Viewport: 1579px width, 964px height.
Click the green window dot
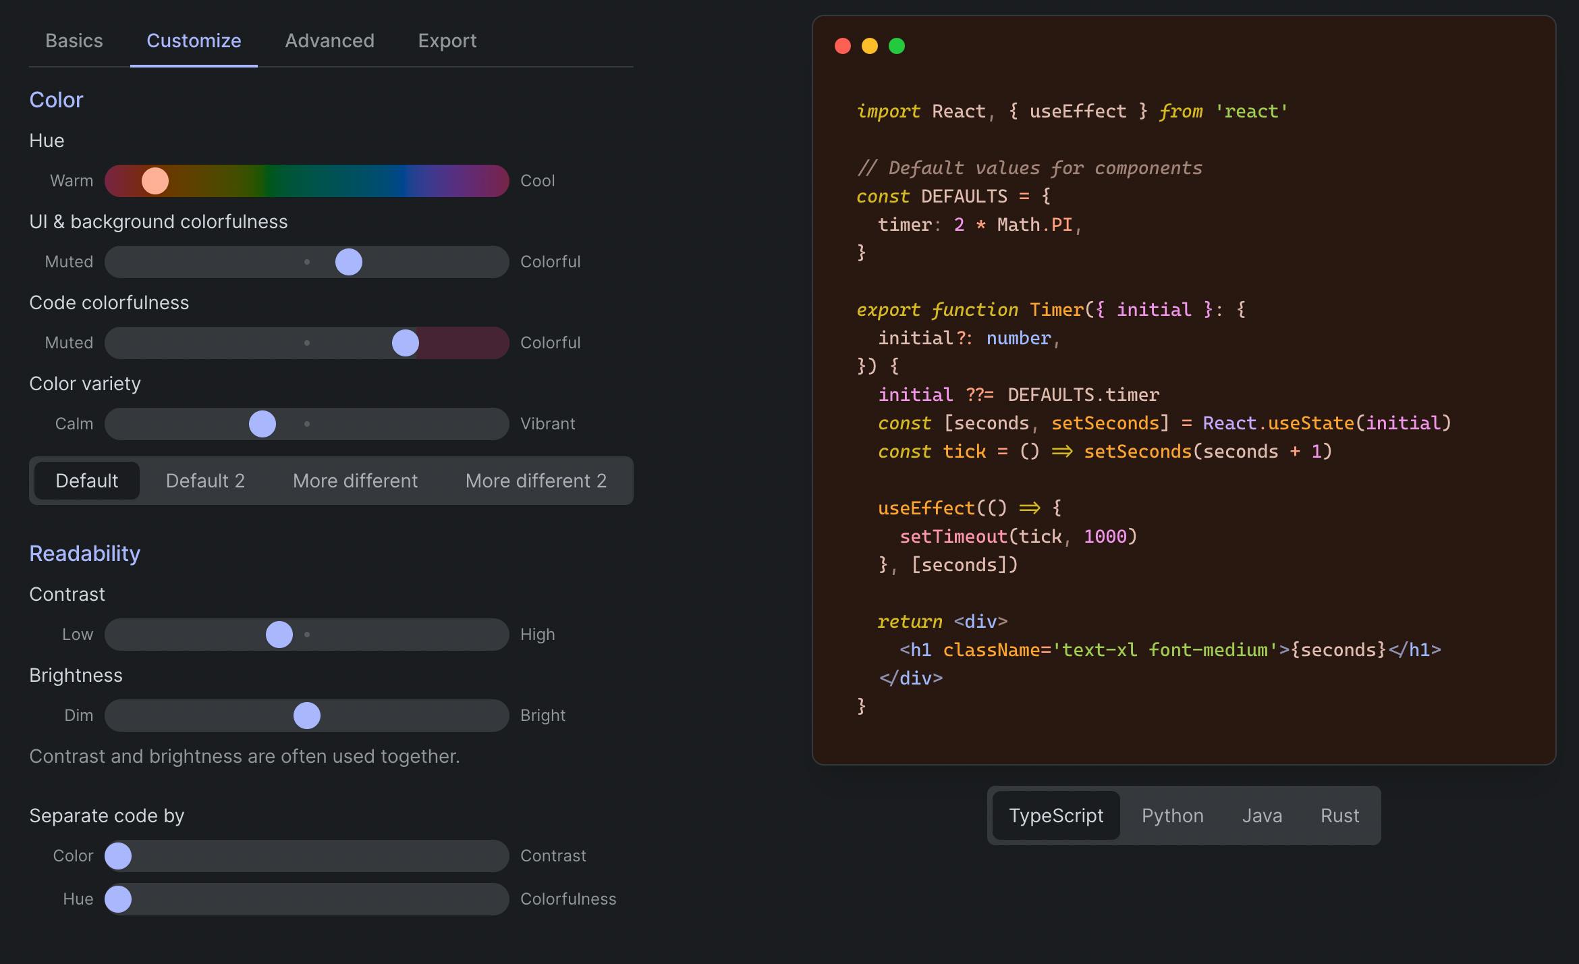[x=897, y=46]
